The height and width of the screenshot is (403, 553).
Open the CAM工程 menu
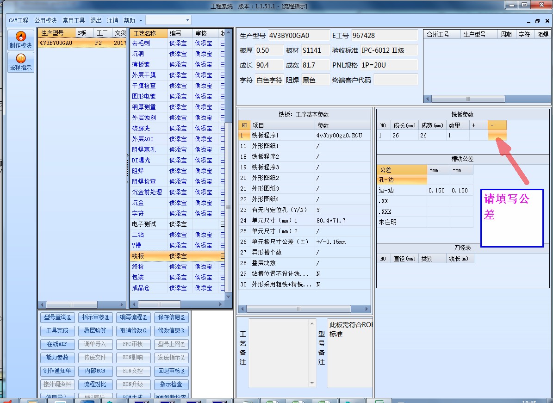pyautogui.click(x=19, y=20)
